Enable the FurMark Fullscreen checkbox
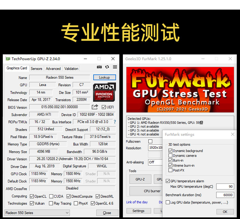This screenshot has width=240, height=219. pyautogui.click(x=150, y=141)
